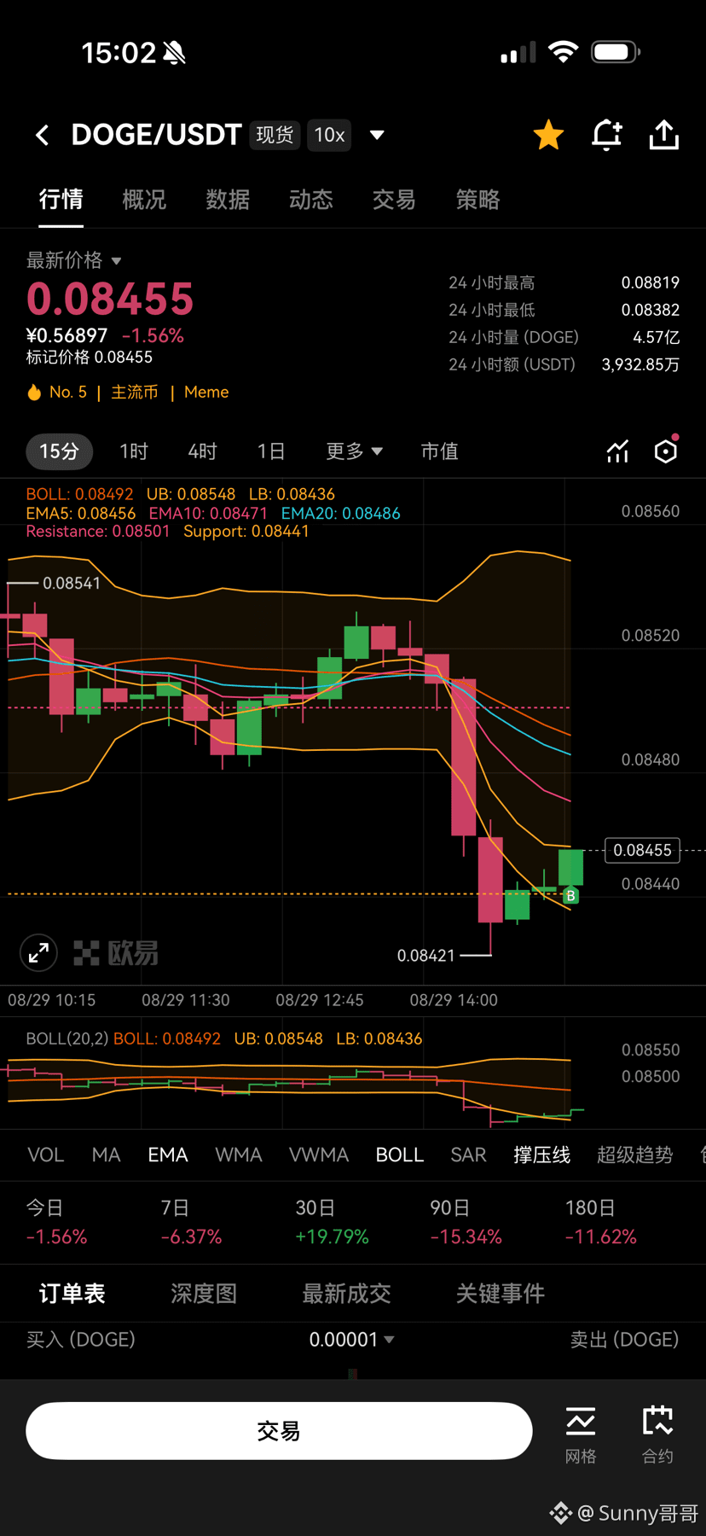This screenshot has height=1536, width=706.
Task: Open the 交易 tab in top navigation
Action: coord(394,200)
